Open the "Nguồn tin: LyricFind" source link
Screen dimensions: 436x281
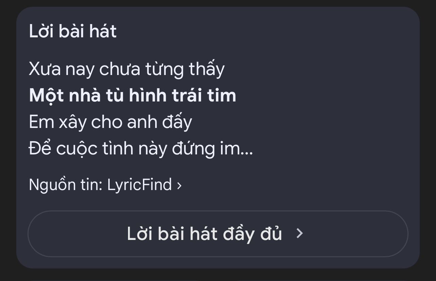[105, 185]
